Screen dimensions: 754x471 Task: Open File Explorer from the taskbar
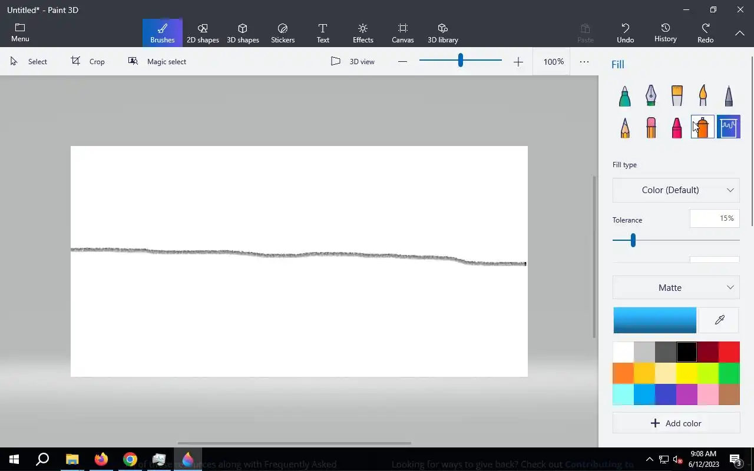pos(72,459)
